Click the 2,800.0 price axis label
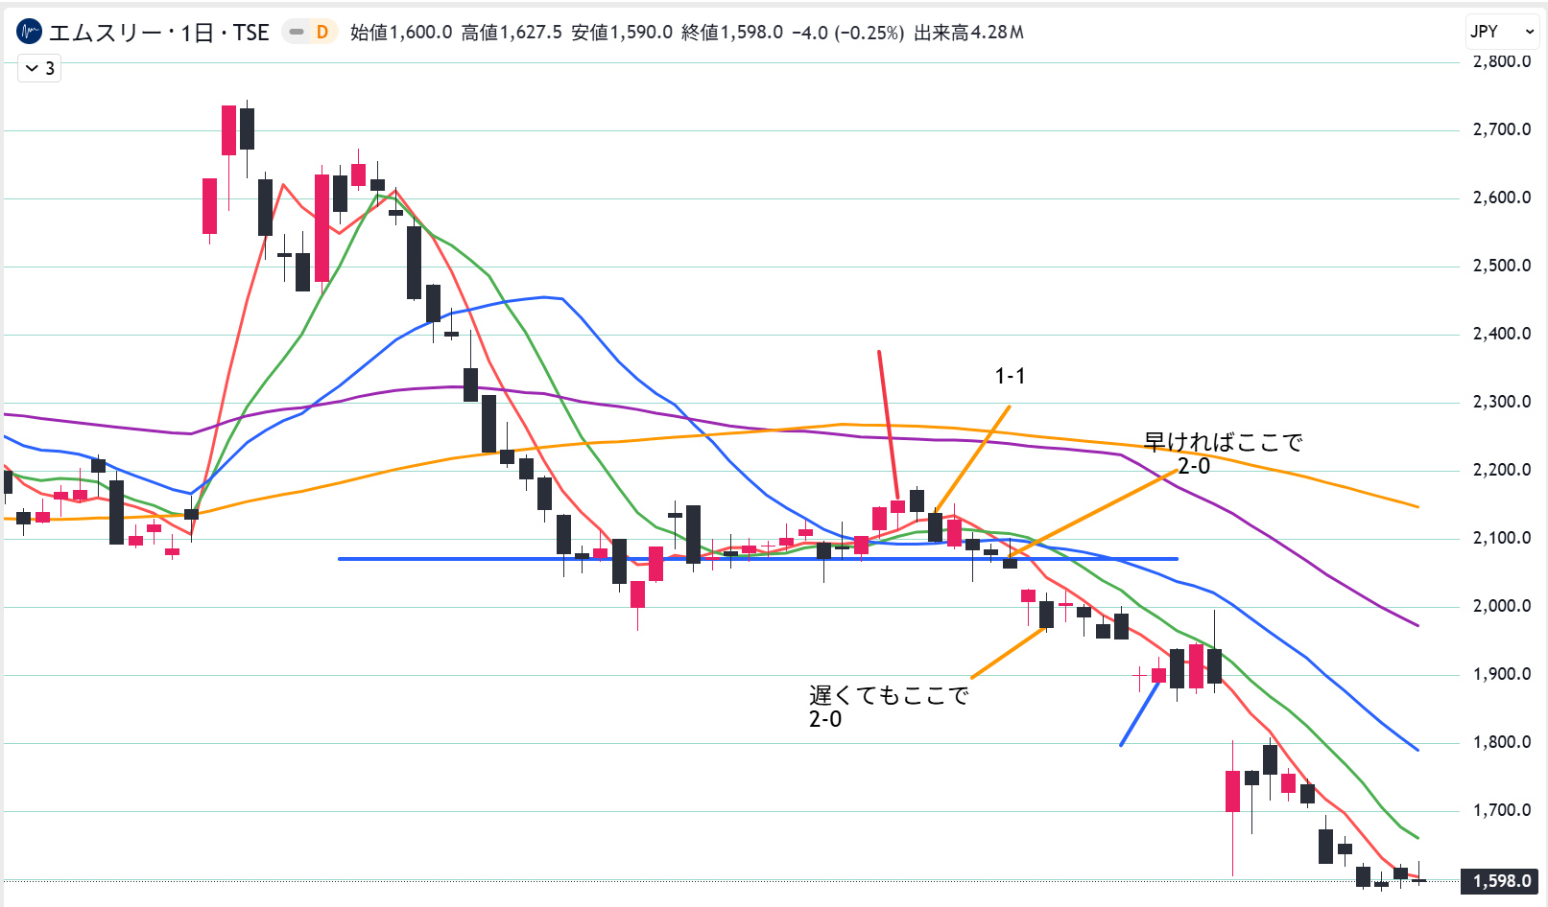 pos(1501,61)
